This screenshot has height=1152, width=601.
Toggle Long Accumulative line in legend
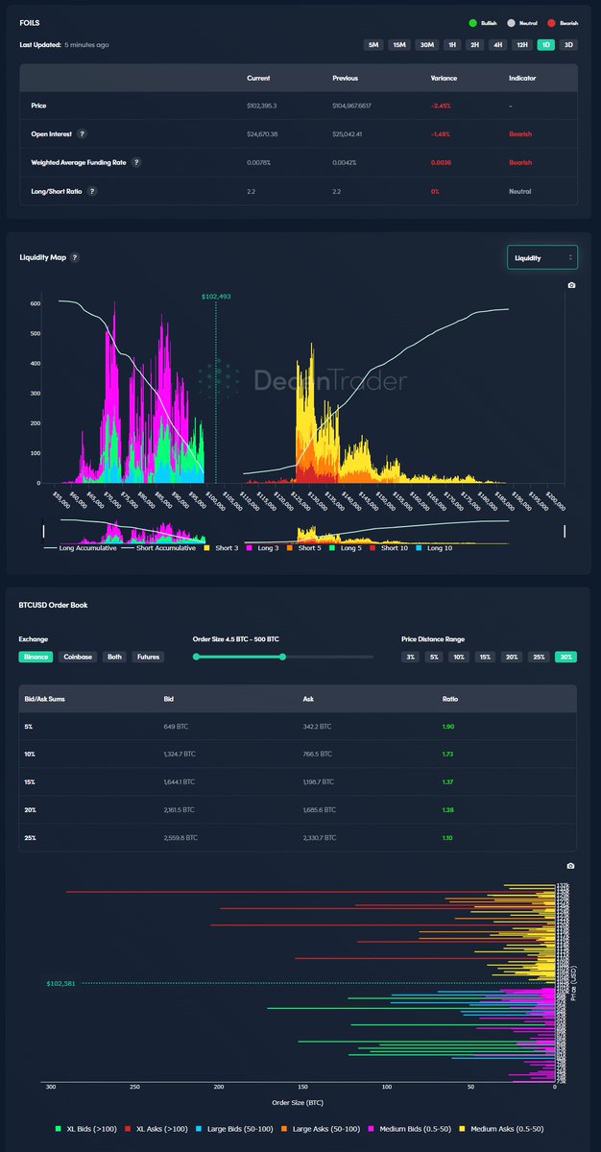[x=80, y=547]
